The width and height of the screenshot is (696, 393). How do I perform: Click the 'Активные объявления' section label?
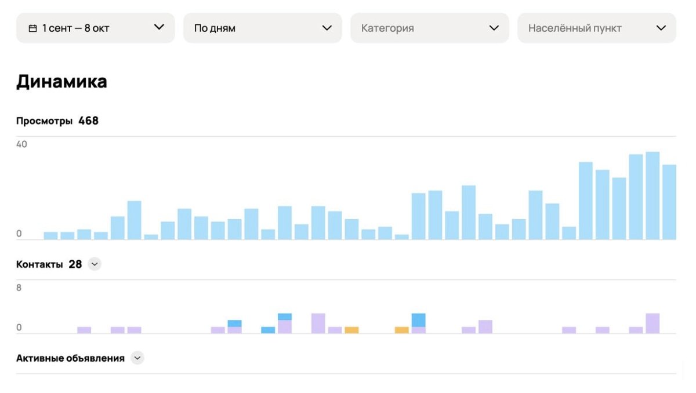tap(70, 358)
